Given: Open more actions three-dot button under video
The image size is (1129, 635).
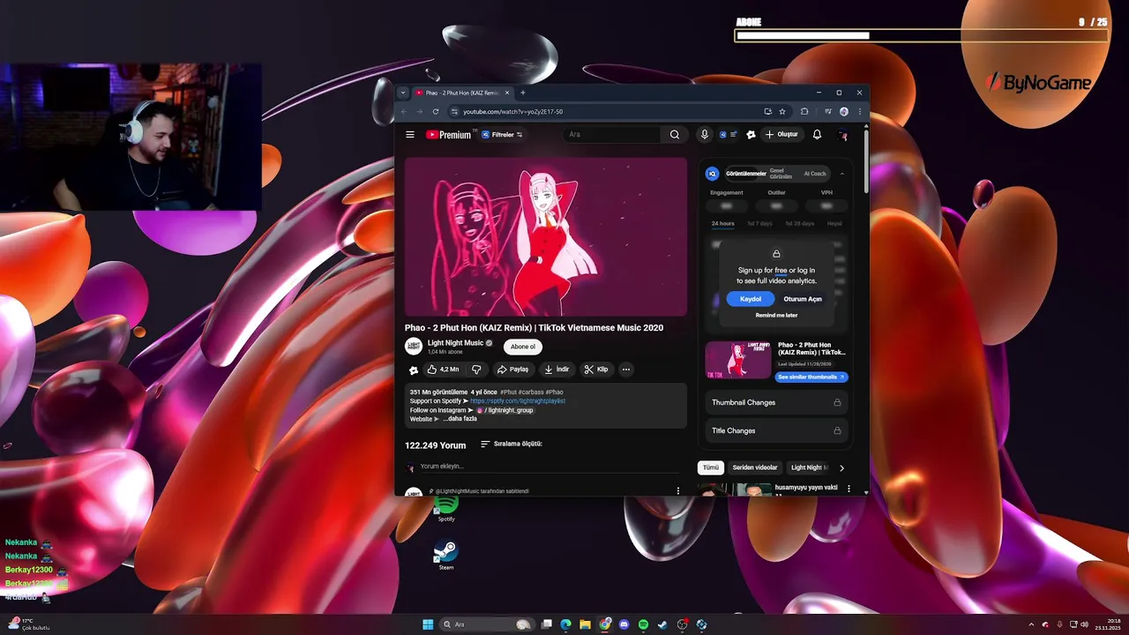Looking at the screenshot, I should tap(626, 370).
